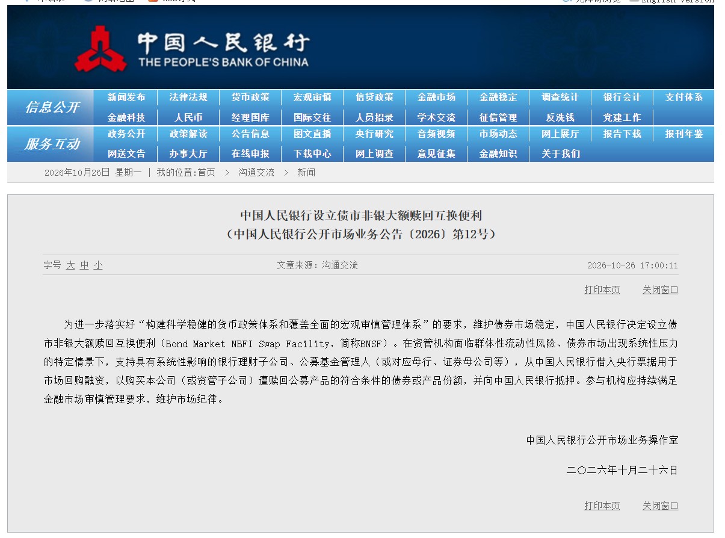Open the 支付体系 menu item

(x=684, y=97)
